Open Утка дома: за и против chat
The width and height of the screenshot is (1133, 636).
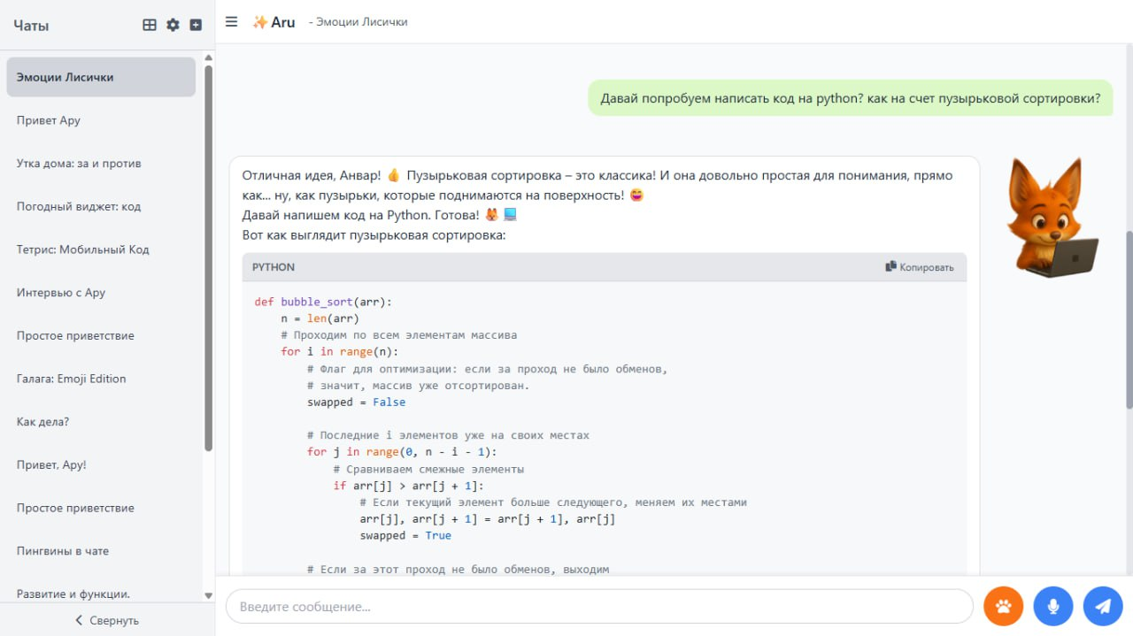tap(79, 164)
